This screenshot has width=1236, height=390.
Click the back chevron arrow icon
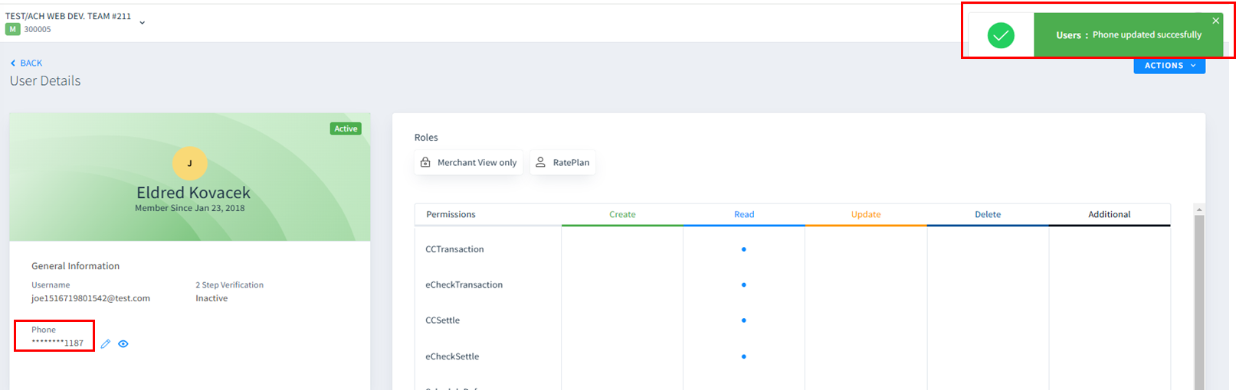pyautogui.click(x=13, y=63)
